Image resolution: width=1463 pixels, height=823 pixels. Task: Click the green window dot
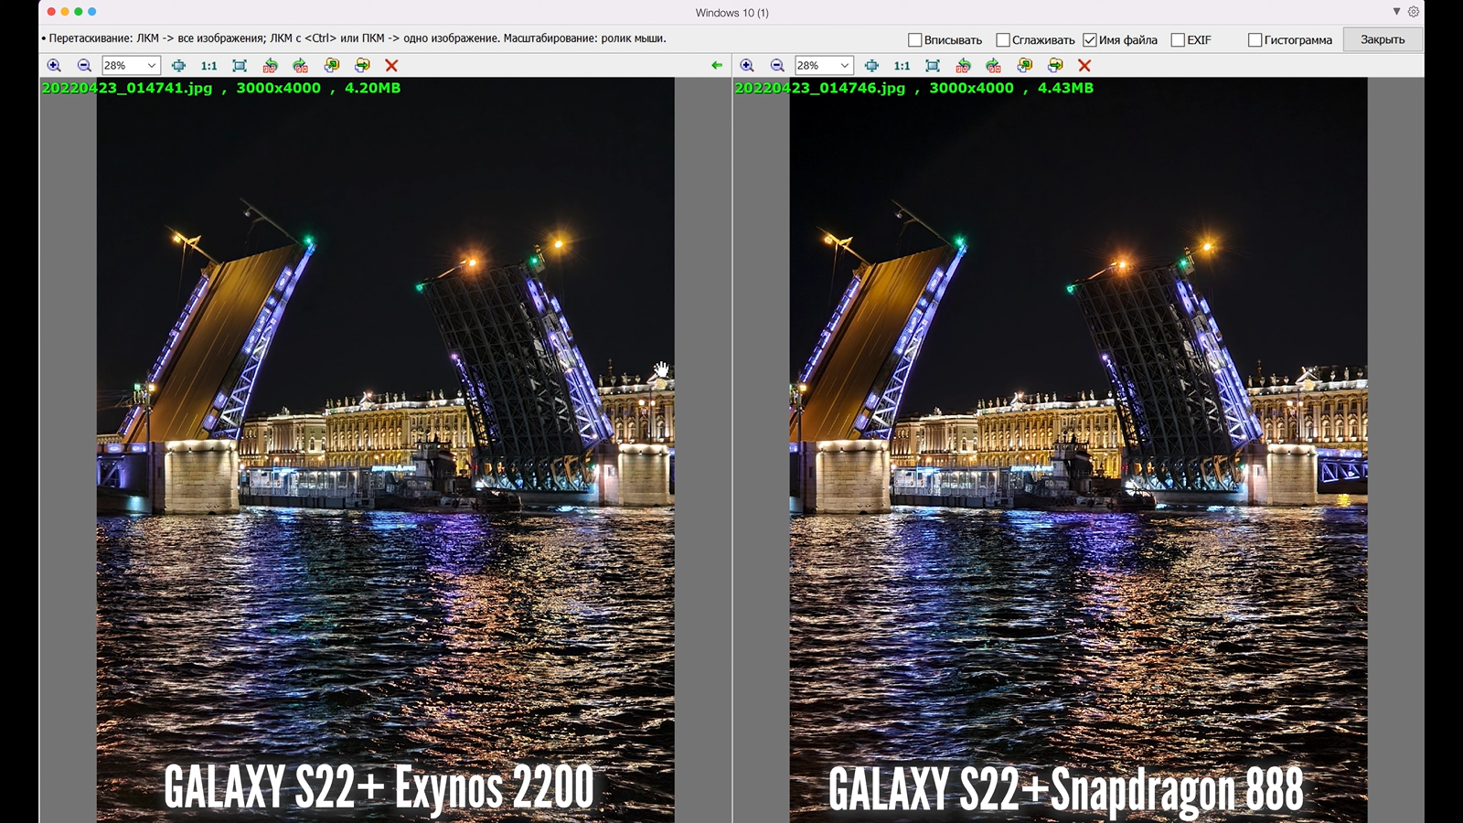coord(79,12)
